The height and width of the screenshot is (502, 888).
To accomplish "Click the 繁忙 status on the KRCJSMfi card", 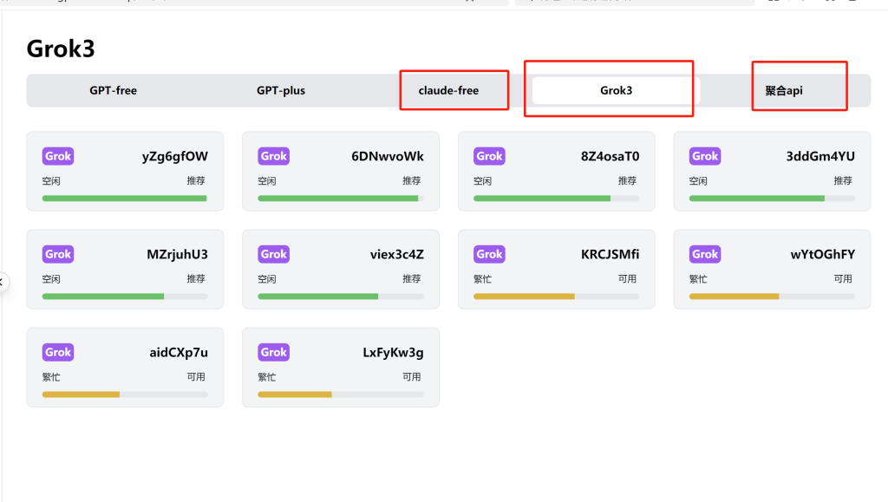I will 482,279.
